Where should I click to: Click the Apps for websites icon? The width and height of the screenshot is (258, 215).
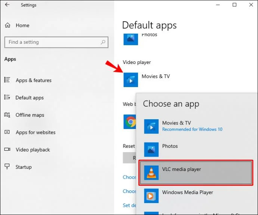pos(7,132)
